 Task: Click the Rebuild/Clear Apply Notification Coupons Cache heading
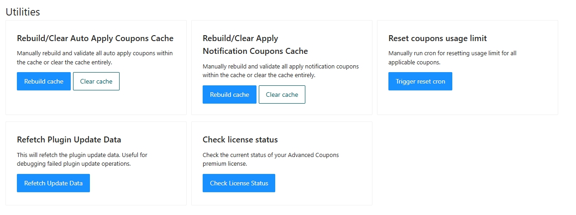(255, 45)
